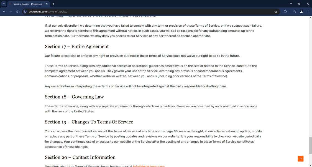Click the text 'laws of the United States'
Image resolution: width=312 pixels, height=167 pixels.
pyautogui.click(x=76, y=112)
